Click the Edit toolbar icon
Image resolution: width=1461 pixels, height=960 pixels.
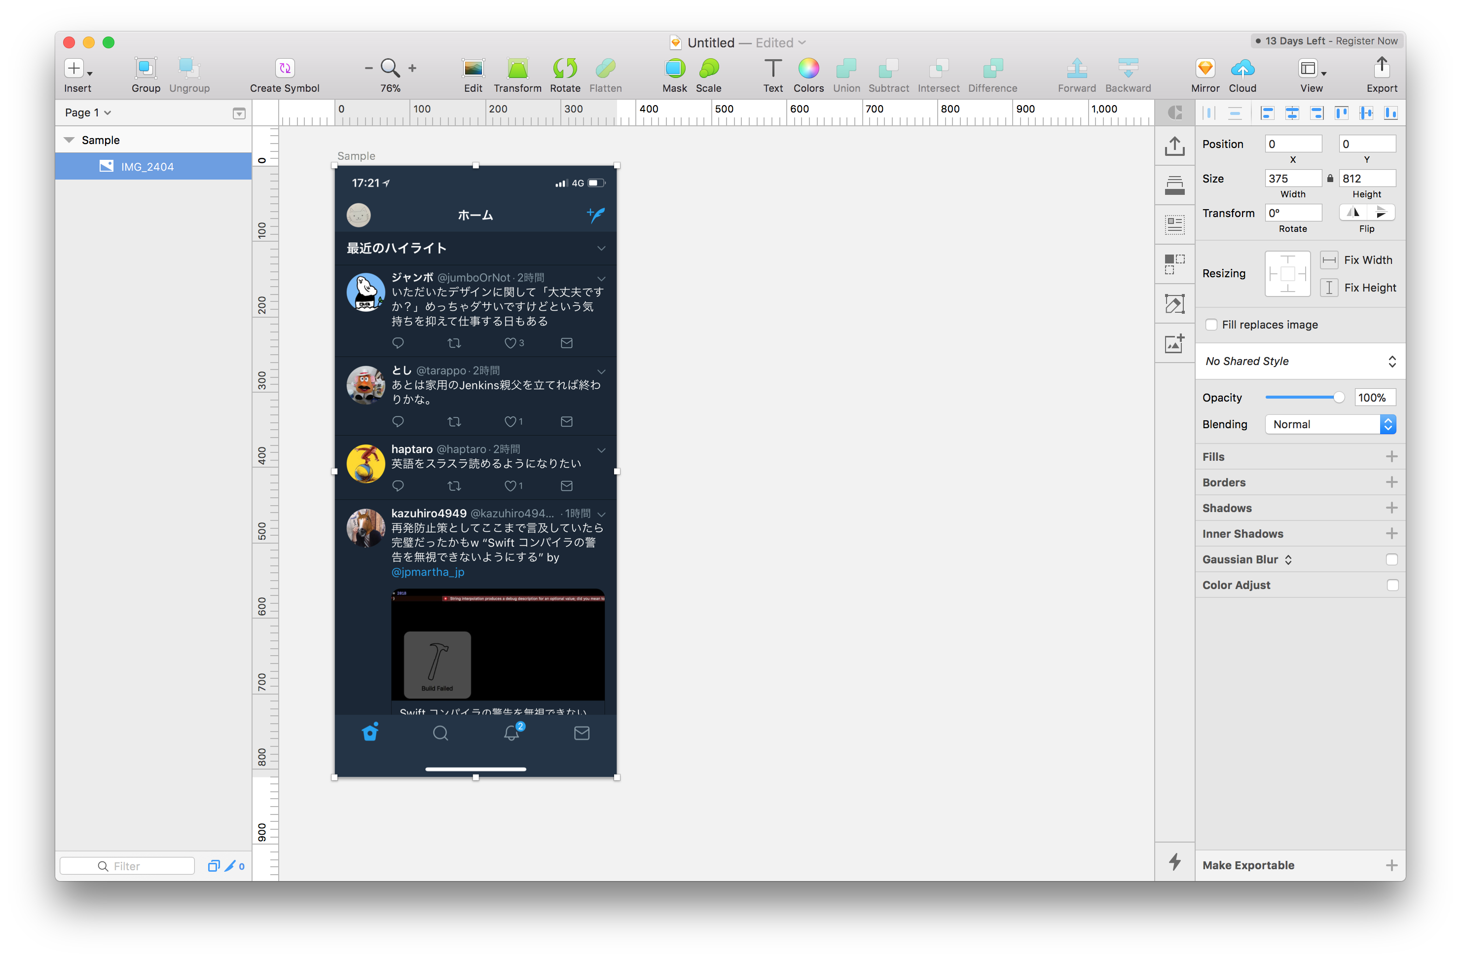[x=473, y=68]
